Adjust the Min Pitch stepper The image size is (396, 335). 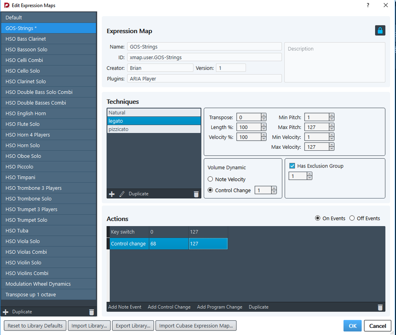(331, 117)
